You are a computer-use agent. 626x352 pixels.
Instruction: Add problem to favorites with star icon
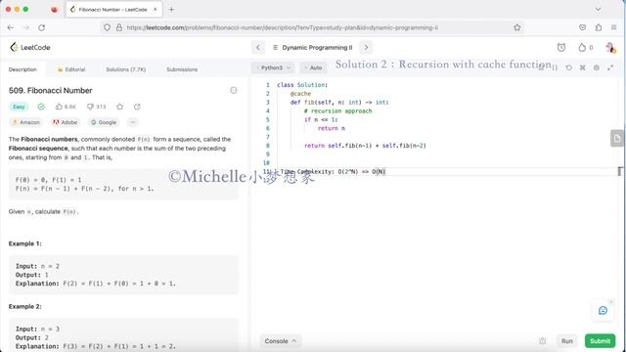click(119, 107)
